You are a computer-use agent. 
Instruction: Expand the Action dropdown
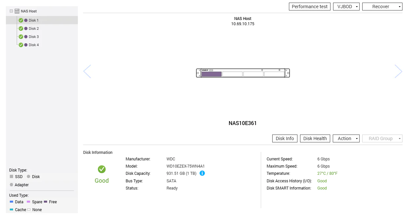point(346,138)
